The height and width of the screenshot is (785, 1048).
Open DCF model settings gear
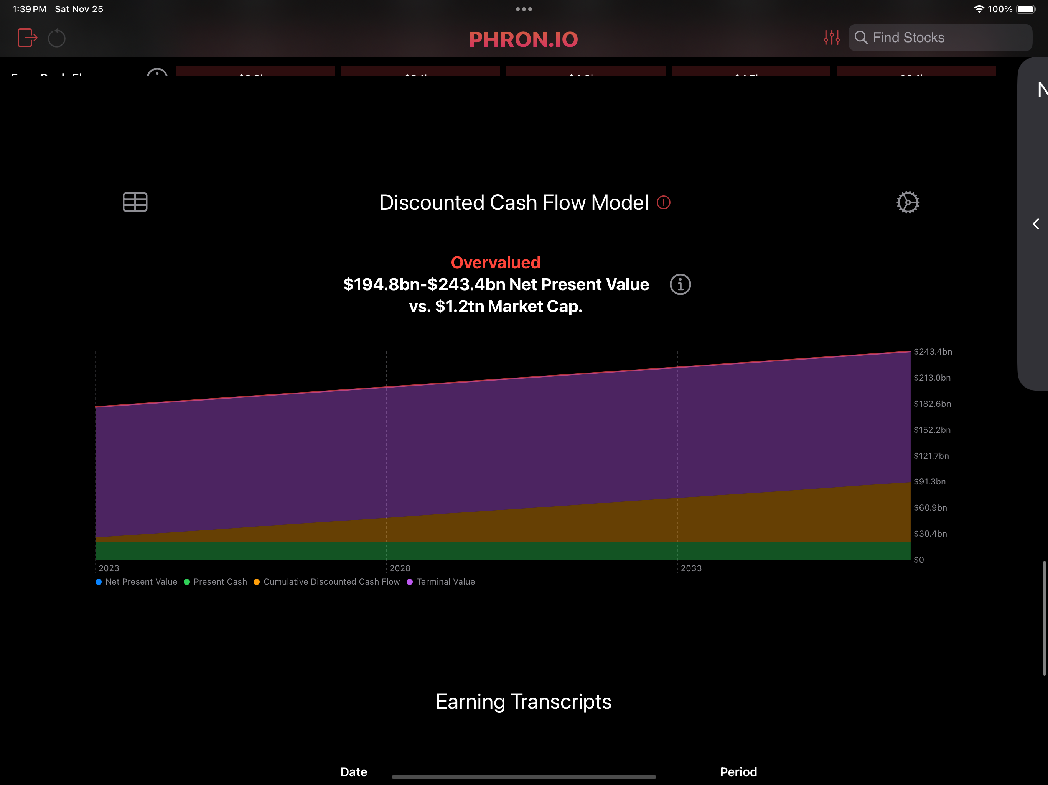[x=907, y=203]
